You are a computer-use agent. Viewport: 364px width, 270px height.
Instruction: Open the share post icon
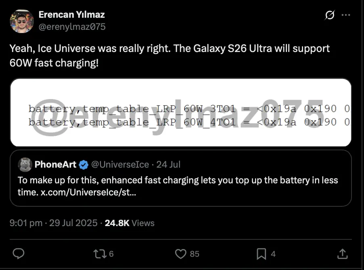coord(342,253)
